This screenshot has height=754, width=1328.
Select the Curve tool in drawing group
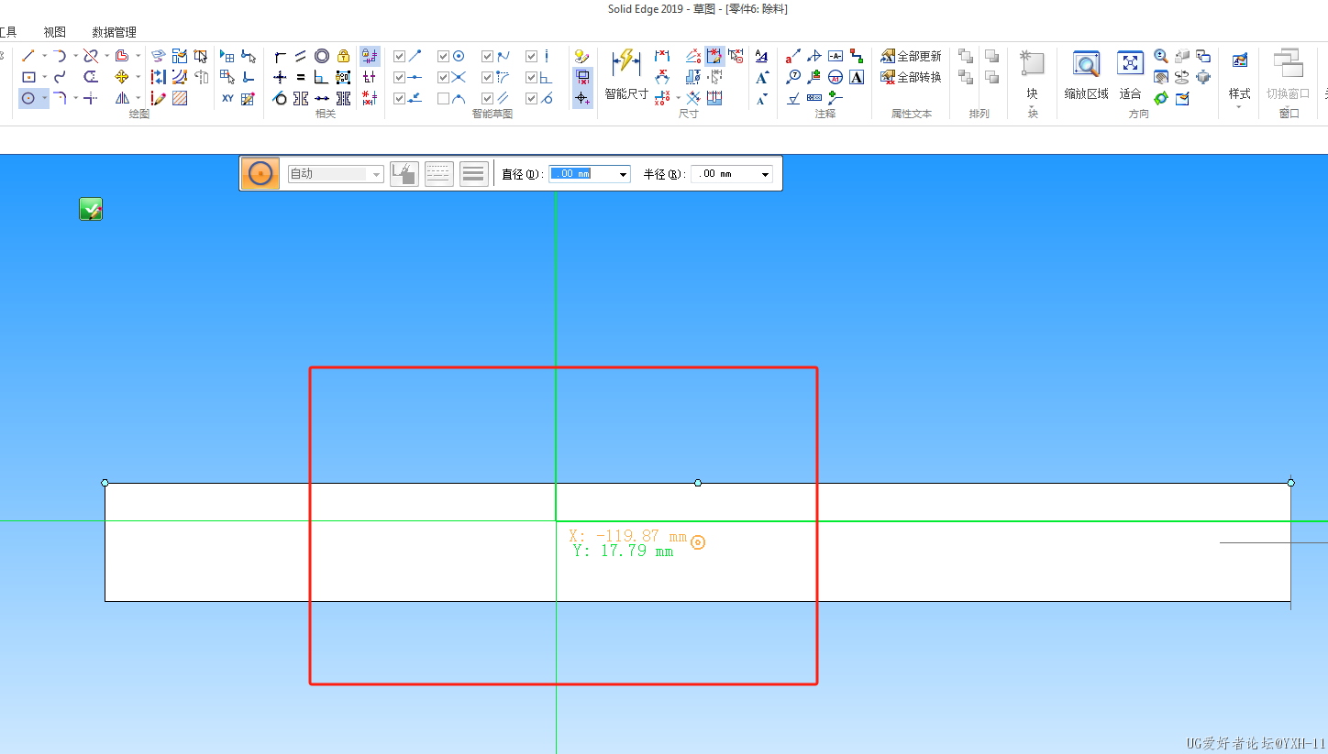coord(60,77)
